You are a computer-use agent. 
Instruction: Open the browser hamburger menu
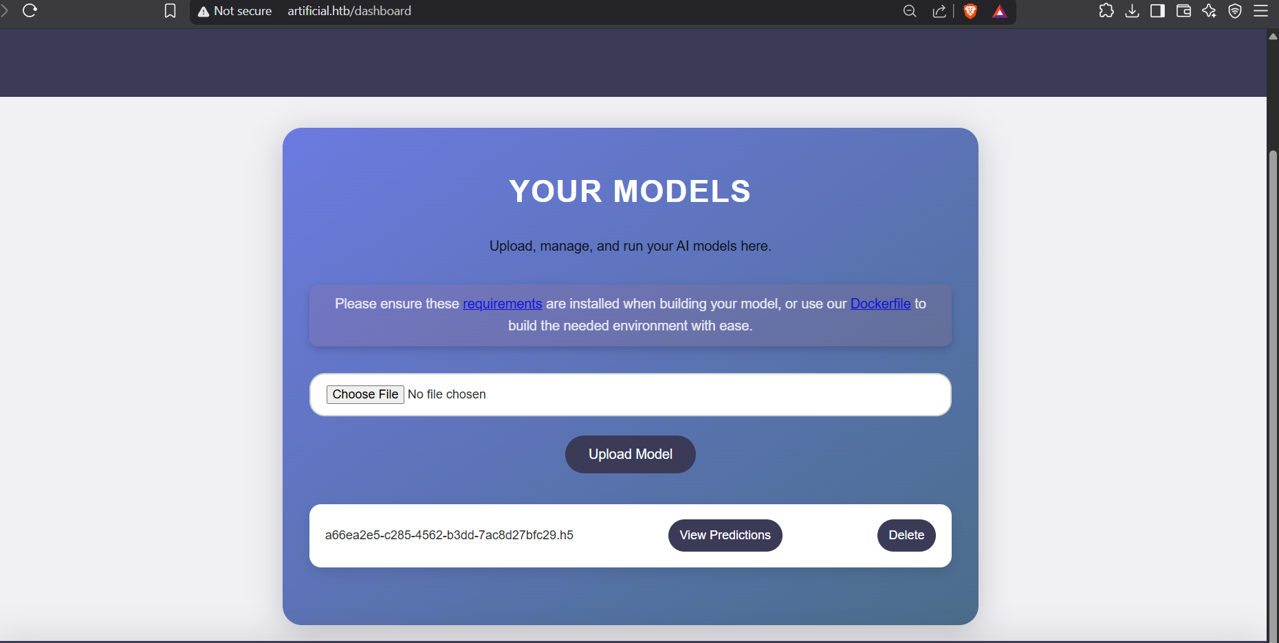tap(1261, 11)
